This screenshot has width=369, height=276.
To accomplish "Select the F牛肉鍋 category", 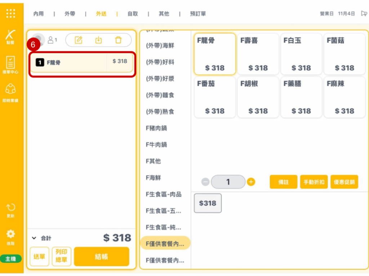I will pyautogui.click(x=156, y=145).
